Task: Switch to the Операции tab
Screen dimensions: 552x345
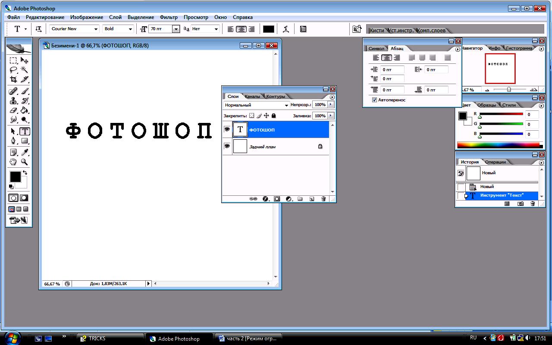Action: [x=496, y=162]
